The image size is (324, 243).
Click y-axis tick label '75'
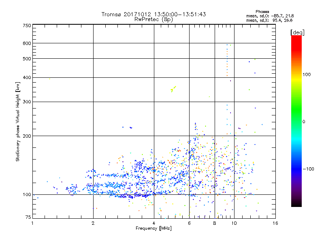pos(28,217)
